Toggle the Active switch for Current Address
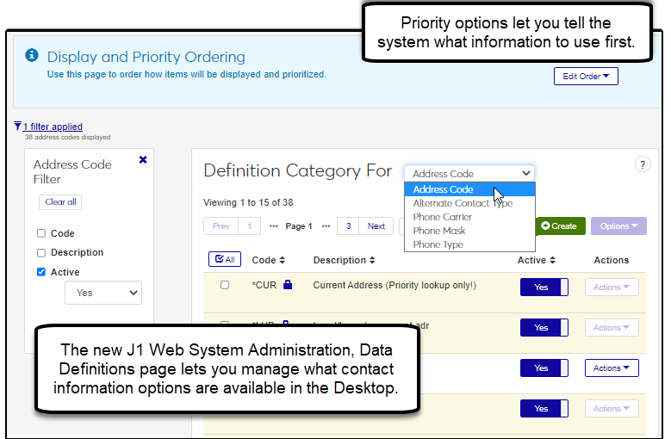 (x=544, y=288)
